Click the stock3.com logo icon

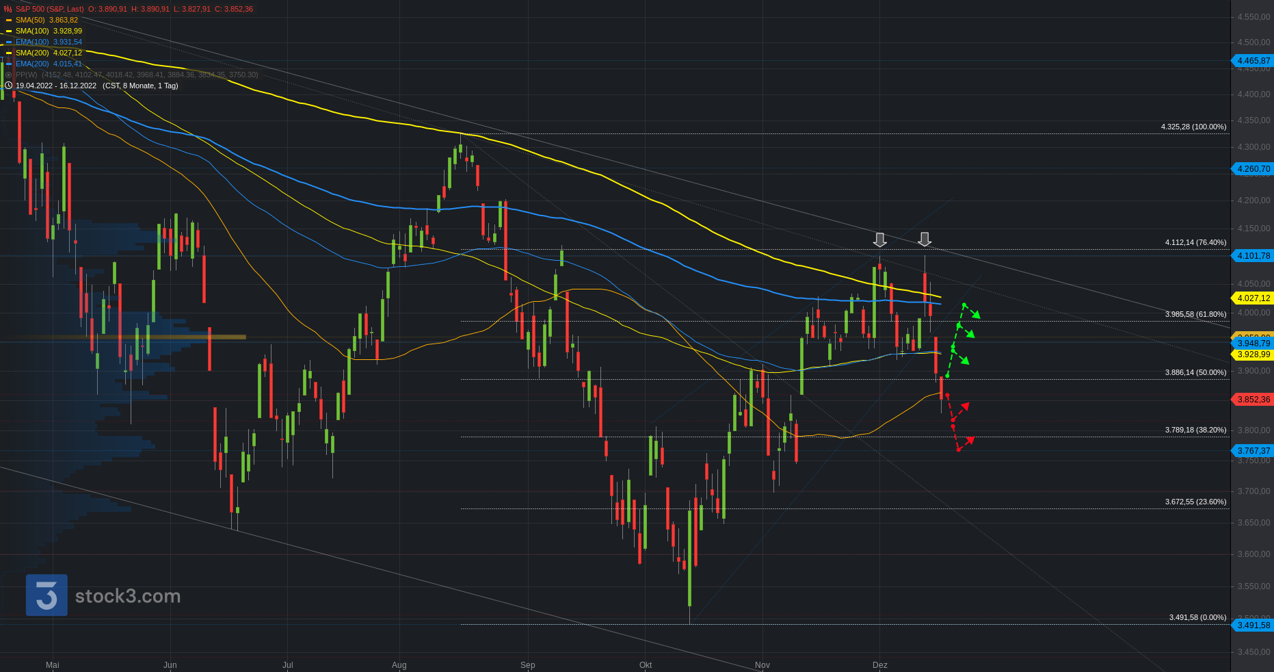click(x=47, y=595)
